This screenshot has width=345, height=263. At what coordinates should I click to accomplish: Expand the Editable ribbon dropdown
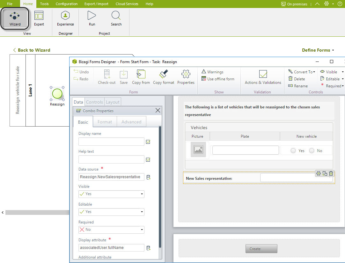[x=342, y=79]
